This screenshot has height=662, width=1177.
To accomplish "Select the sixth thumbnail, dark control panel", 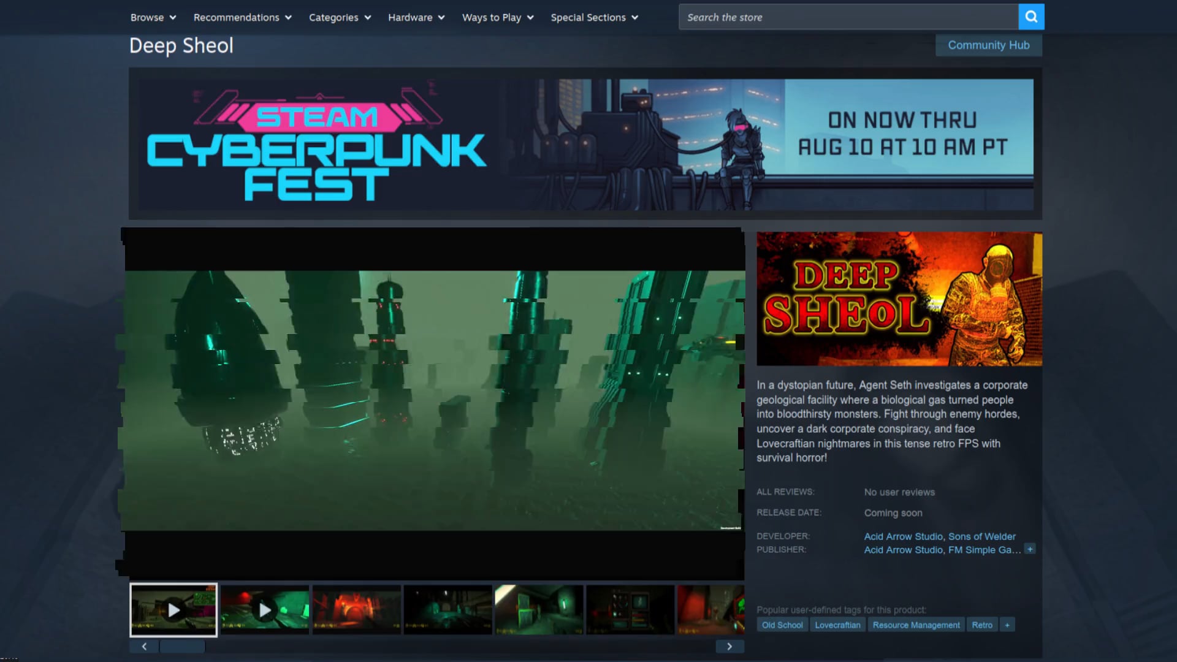I will pyautogui.click(x=631, y=610).
